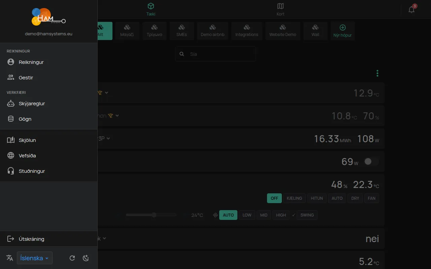The width and height of the screenshot is (431, 269).
Task: Click the temperature setpoint slider
Action: pos(151,215)
